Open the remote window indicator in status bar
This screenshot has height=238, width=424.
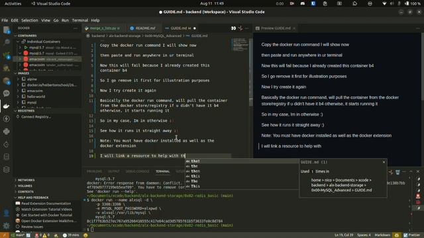click(x=4, y=235)
